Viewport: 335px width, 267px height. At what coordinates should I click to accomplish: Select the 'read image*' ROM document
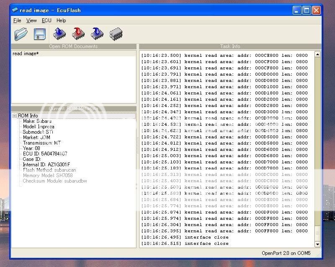click(x=26, y=53)
